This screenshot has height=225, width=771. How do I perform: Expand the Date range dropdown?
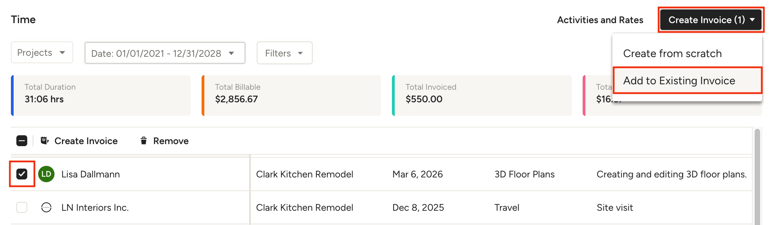(x=165, y=53)
